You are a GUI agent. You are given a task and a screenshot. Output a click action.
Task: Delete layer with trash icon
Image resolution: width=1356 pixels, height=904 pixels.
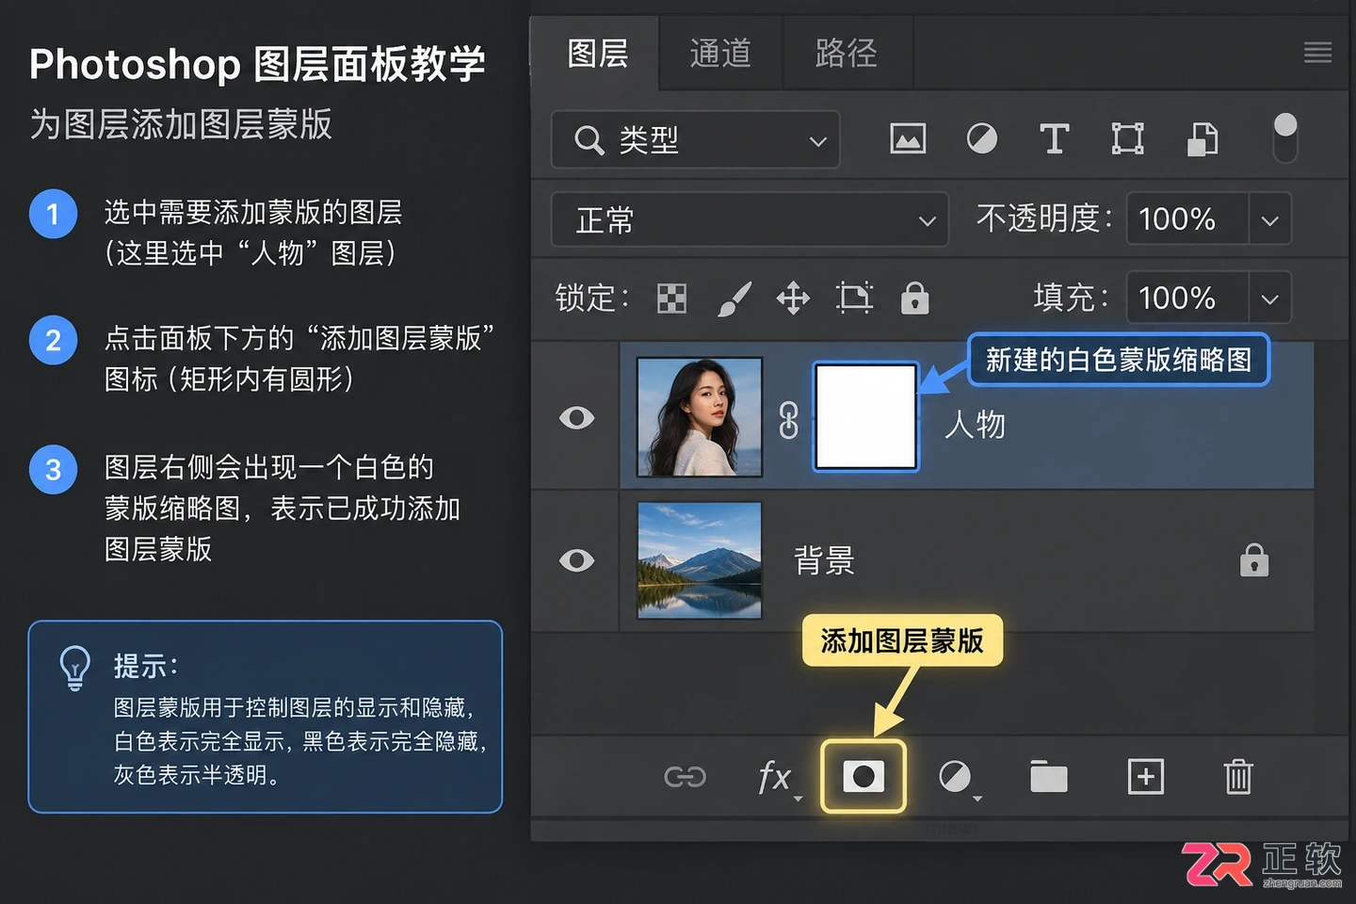1238,777
